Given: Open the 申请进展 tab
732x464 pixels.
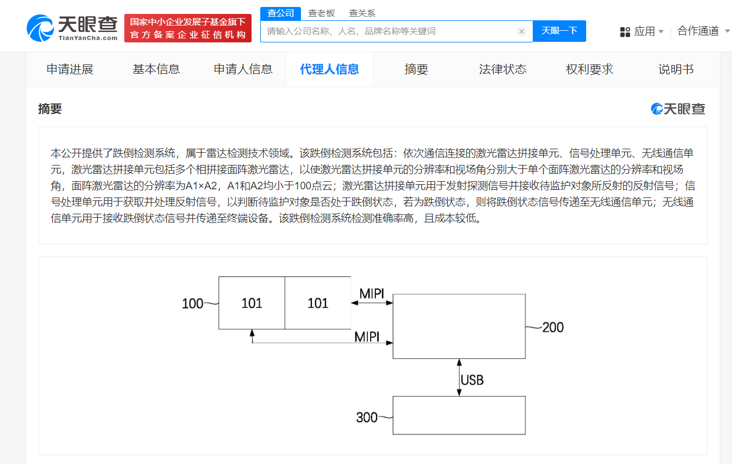Looking at the screenshot, I should click(x=70, y=69).
